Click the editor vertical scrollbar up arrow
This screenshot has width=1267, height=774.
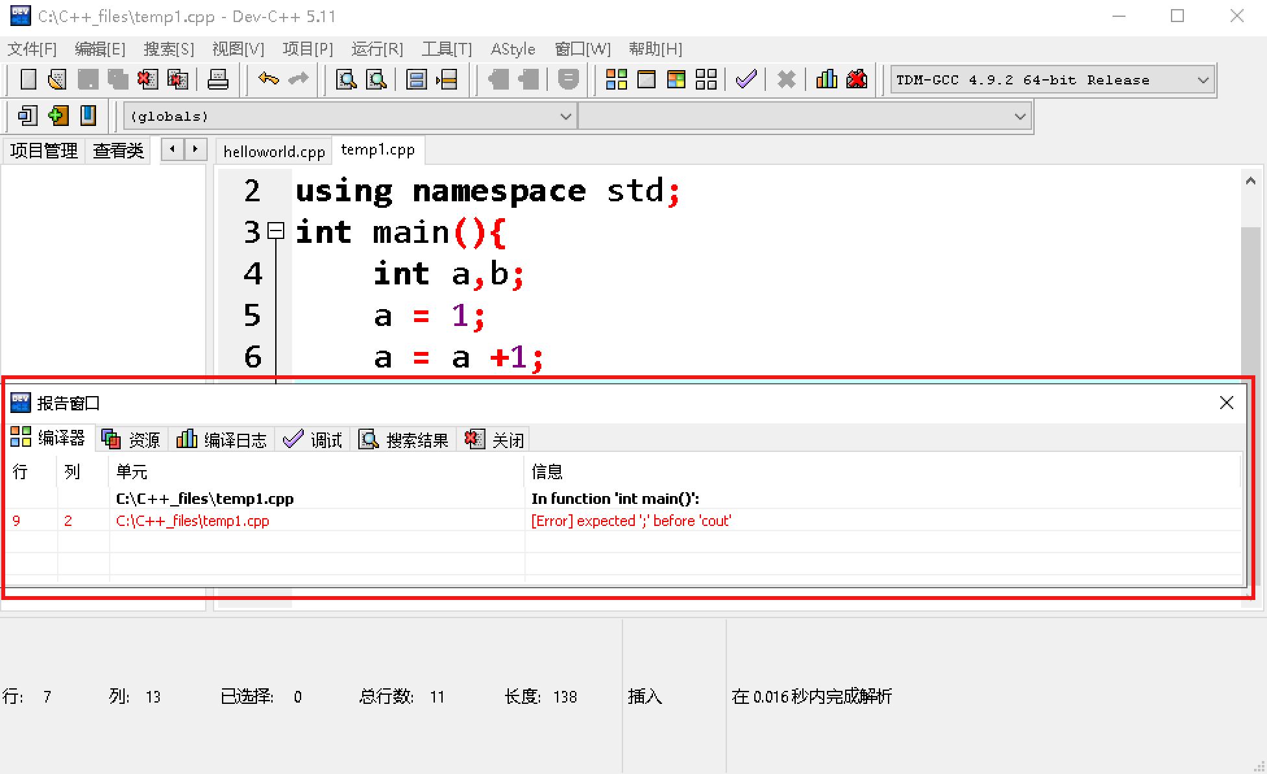pyautogui.click(x=1250, y=182)
